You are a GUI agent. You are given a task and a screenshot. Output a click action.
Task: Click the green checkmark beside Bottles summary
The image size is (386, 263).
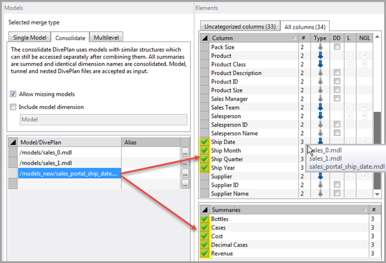coord(204,219)
